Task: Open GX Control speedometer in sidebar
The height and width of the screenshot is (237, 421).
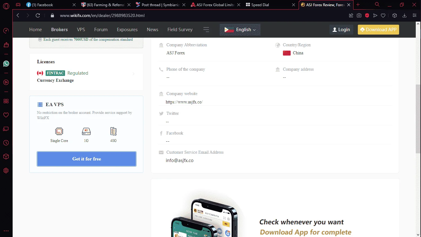Action: click(x=6, y=31)
